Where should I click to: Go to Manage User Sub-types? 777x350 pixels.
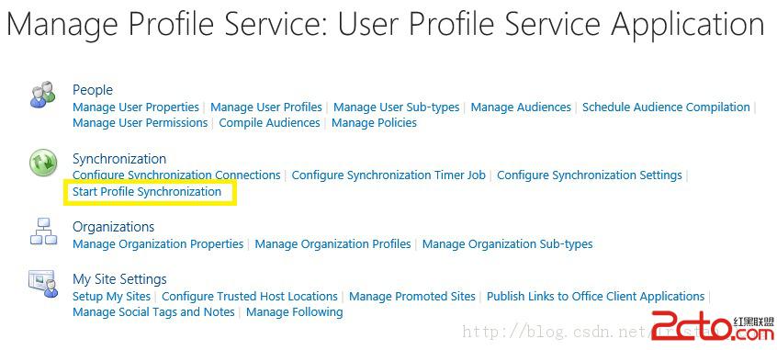[397, 107]
